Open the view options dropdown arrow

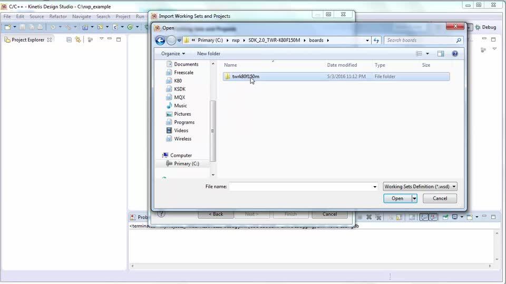pyautogui.click(x=427, y=54)
